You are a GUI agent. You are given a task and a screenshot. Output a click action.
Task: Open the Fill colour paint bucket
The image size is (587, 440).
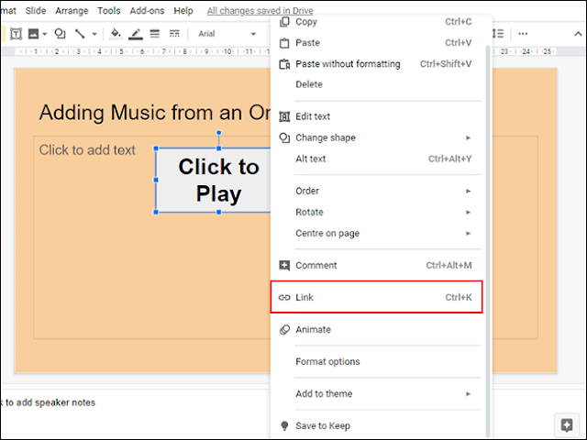(x=116, y=34)
